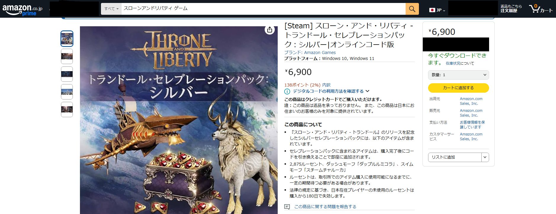Screen dimensions: 556x214
Task: Open the すべて search category dropdown
Action: (x=111, y=9)
